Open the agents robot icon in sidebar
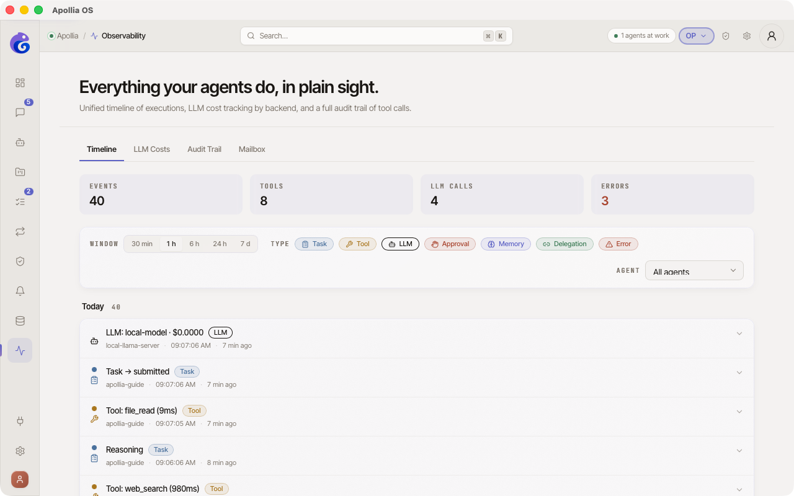The width and height of the screenshot is (794, 496). tap(20, 142)
